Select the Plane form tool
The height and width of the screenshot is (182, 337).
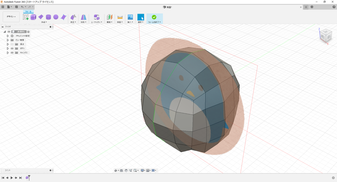pyautogui.click(x=41, y=17)
